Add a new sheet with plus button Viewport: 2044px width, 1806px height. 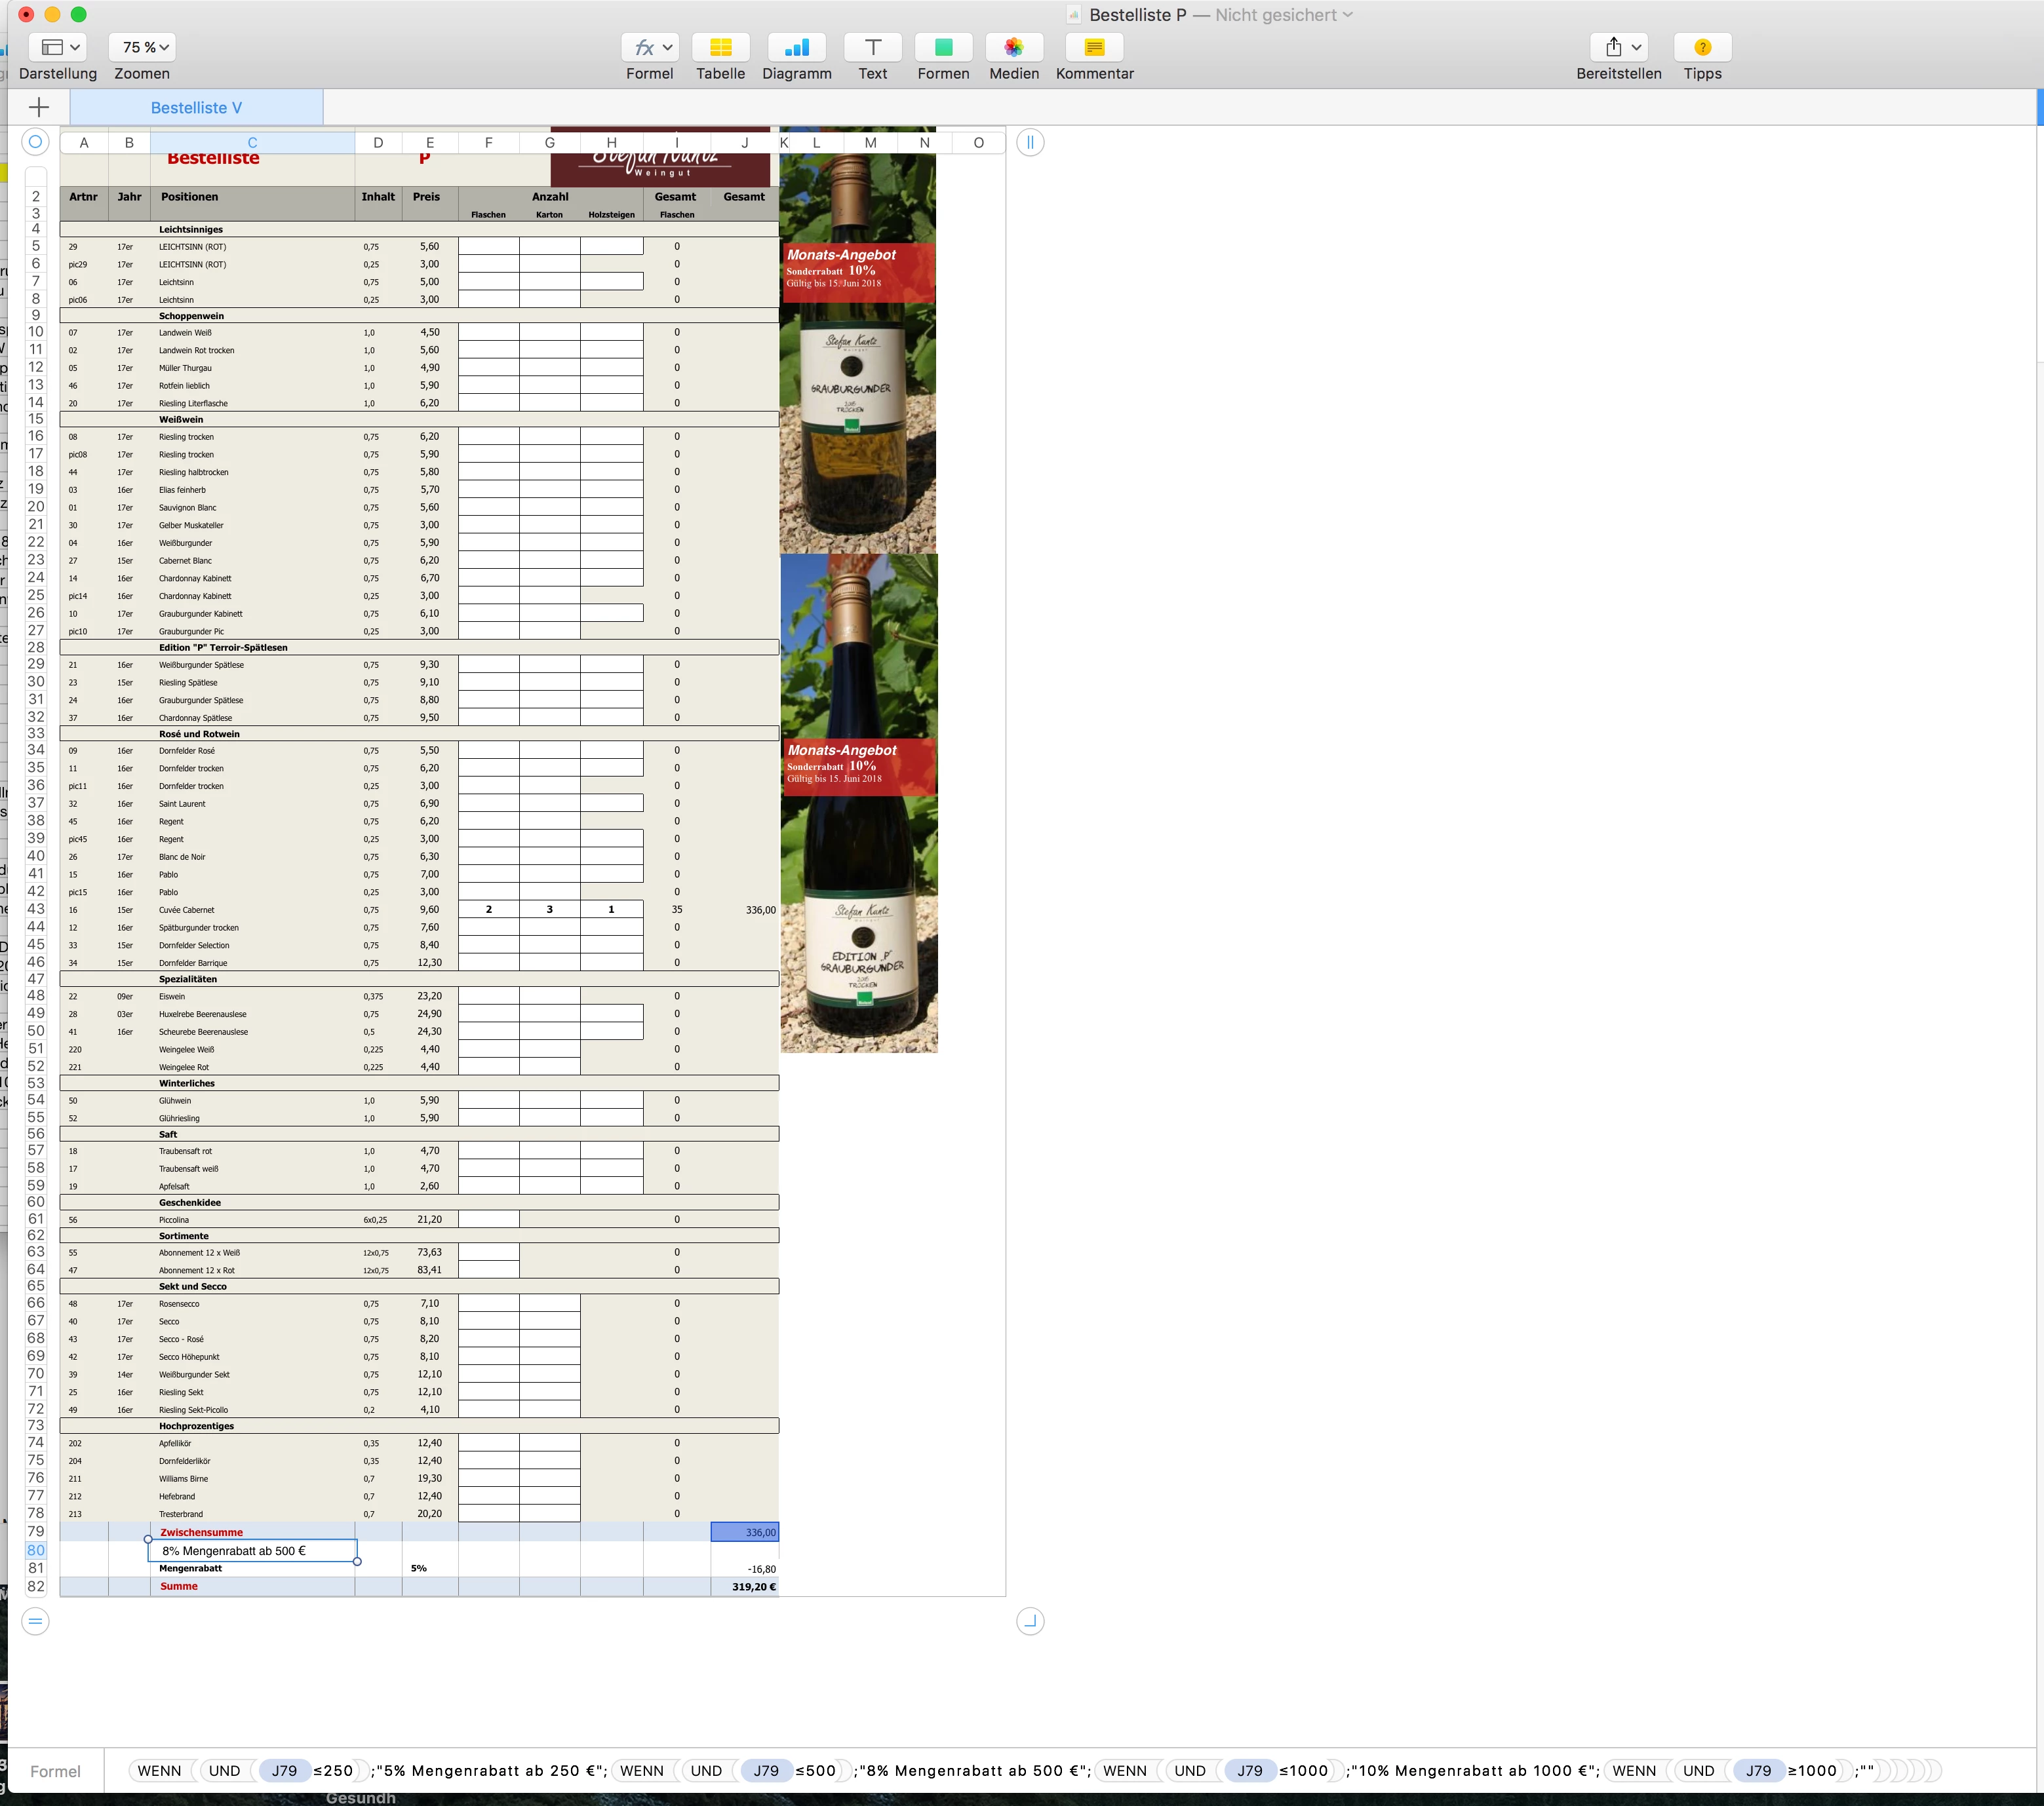(39, 108)
